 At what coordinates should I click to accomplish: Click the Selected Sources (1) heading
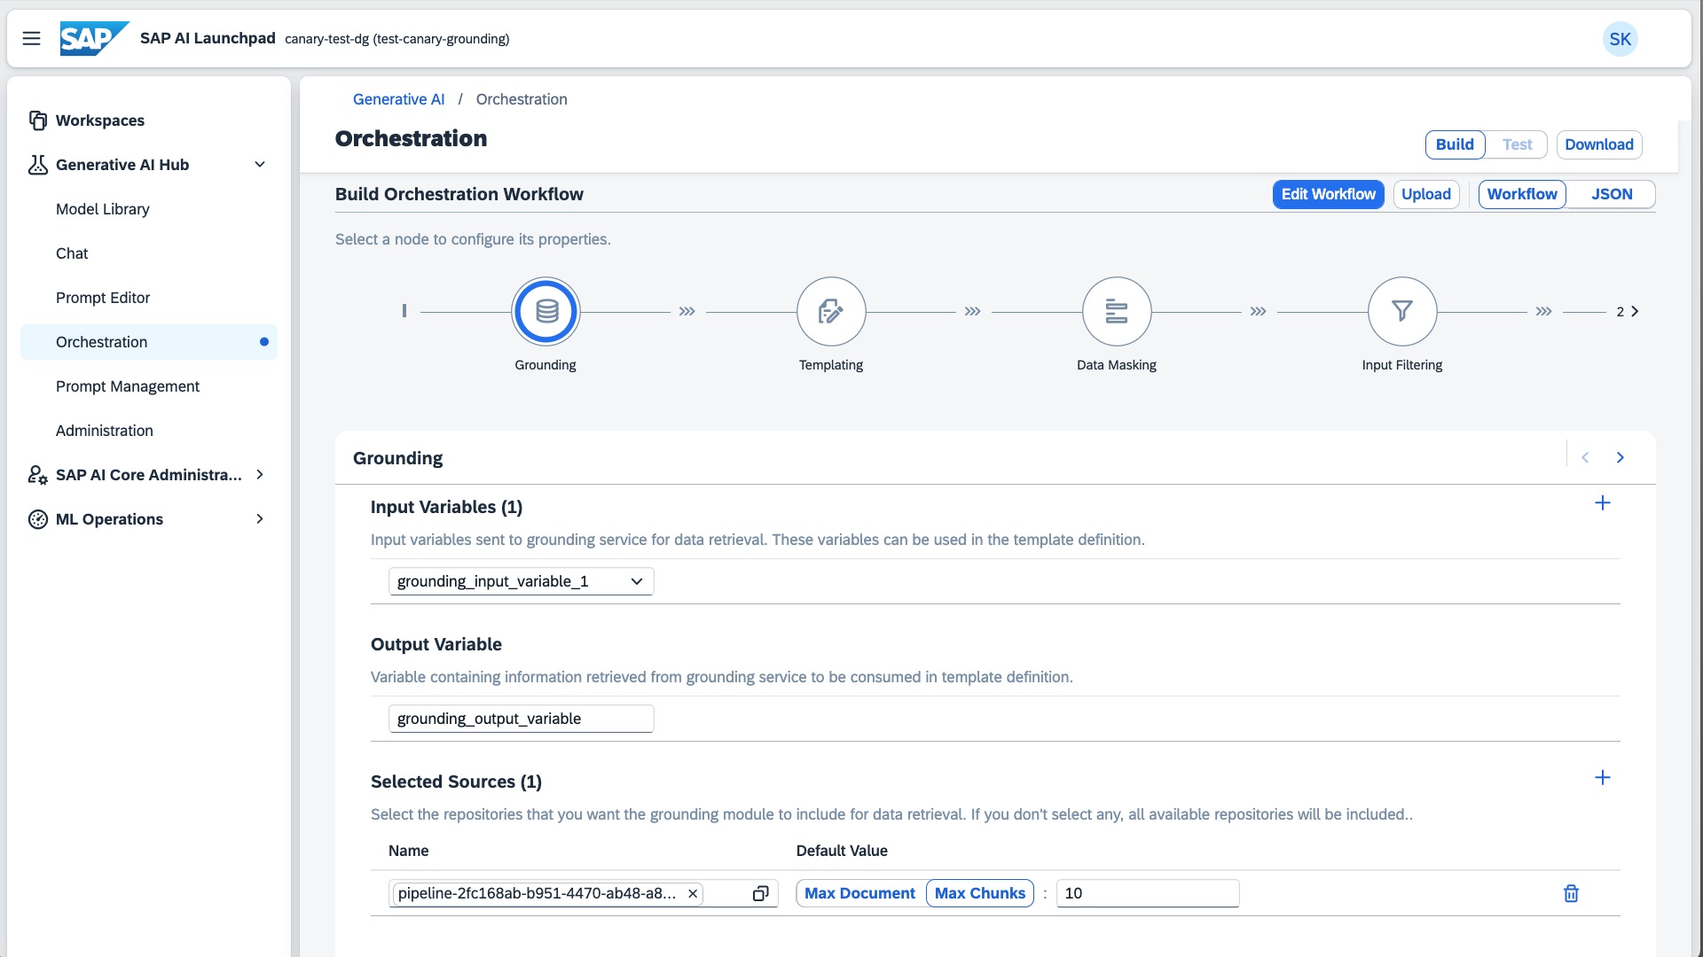(x=456, y=782)
